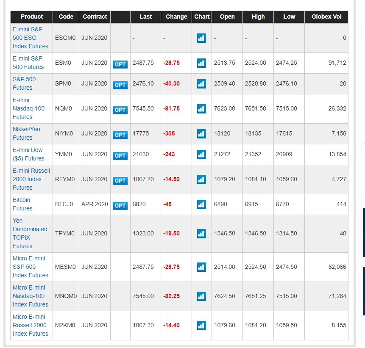Open Bitcoin Futures chart icon
The height and width of the screenshot is (348, 365).
tap(201, 204)
